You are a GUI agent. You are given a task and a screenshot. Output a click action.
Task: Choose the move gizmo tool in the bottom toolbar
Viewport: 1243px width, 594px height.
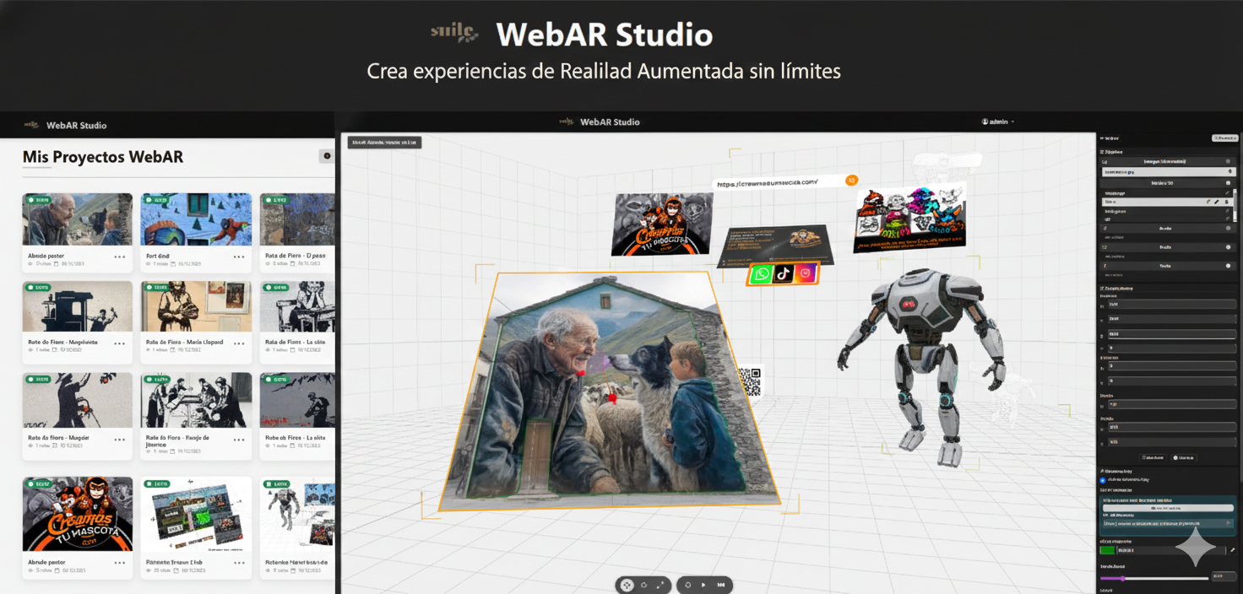[x=627, y=585]
